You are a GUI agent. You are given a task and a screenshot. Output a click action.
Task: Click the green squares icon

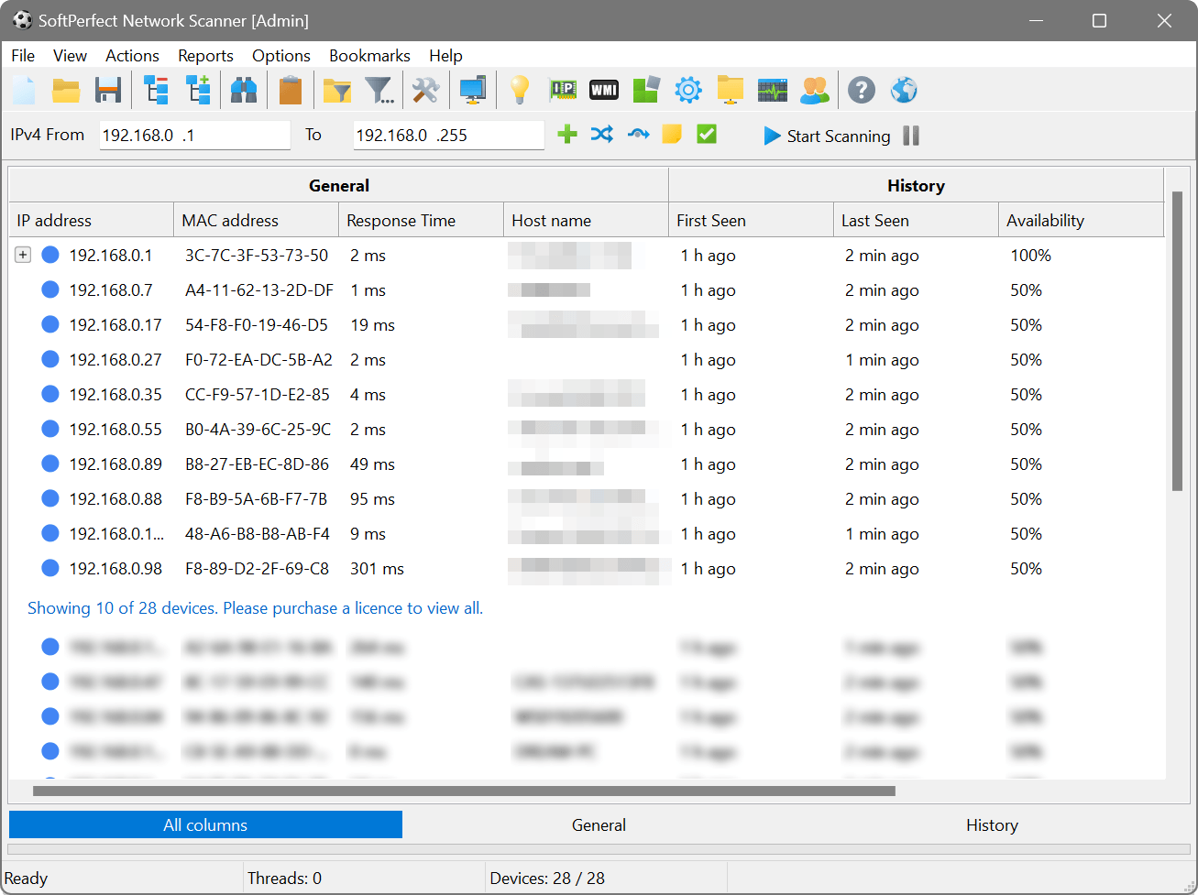click(646, 90)
